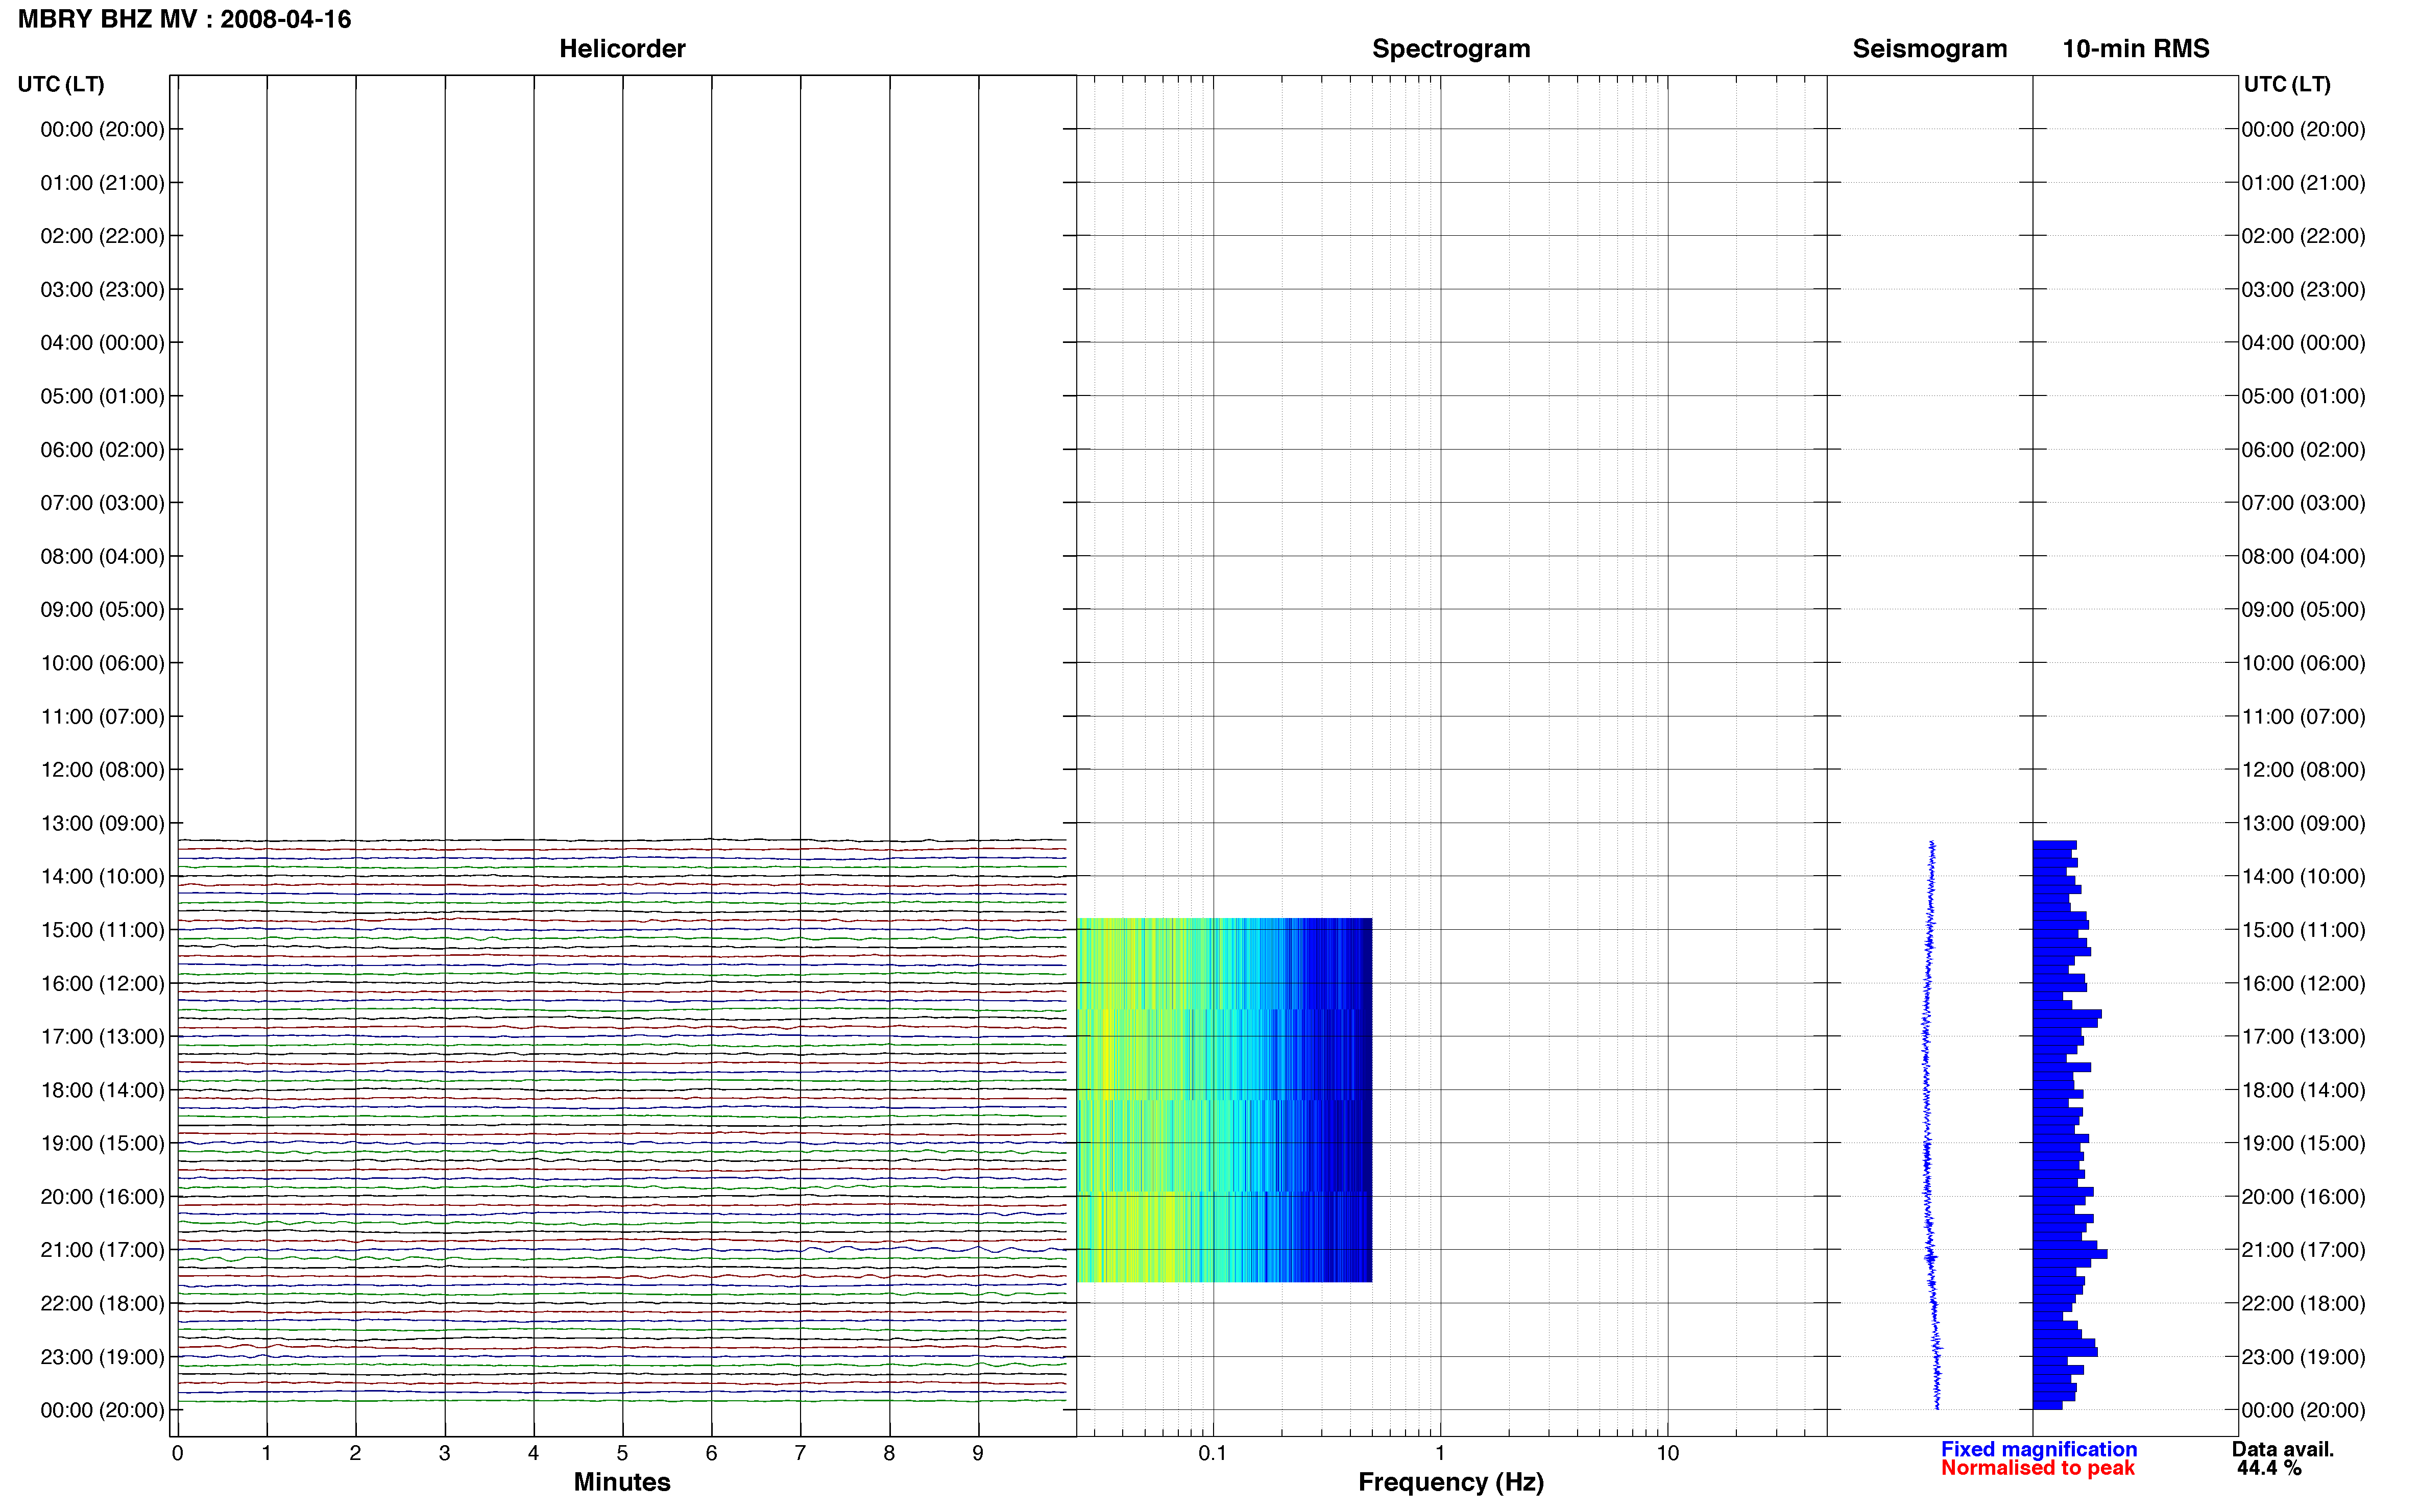This screenshot has width=2420, height=1512.
Task: Click the '9' minutes tick label
Action: (x=978, y=1453)
